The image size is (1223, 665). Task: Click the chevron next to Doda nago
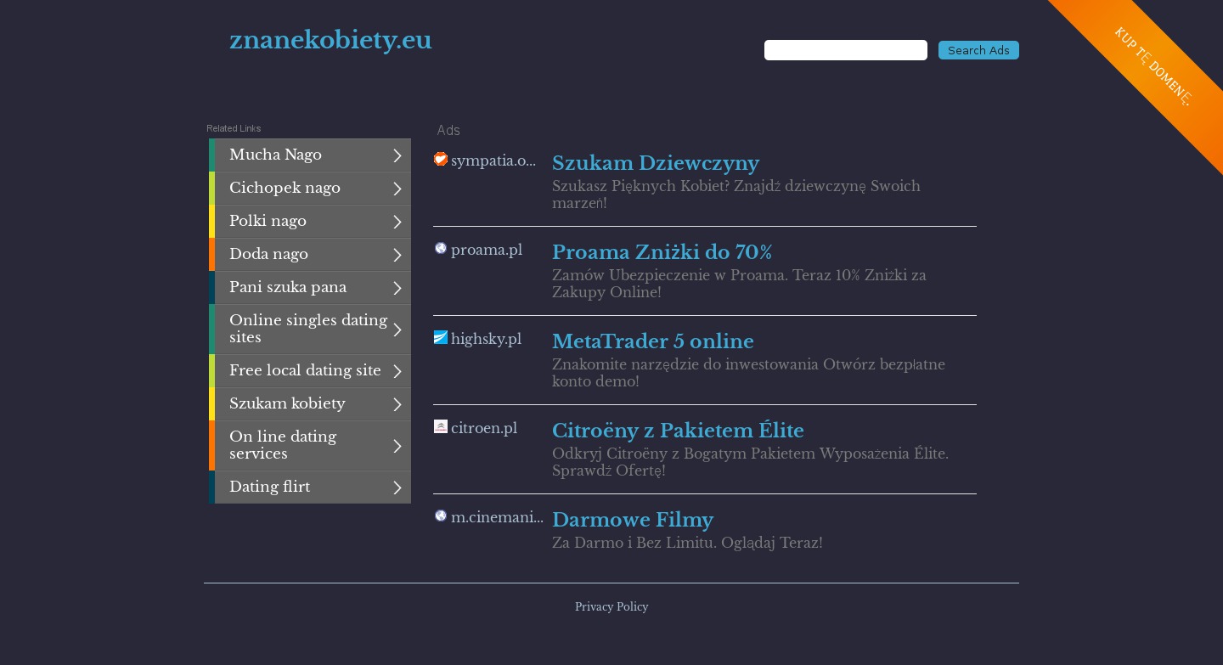[397, 255]
